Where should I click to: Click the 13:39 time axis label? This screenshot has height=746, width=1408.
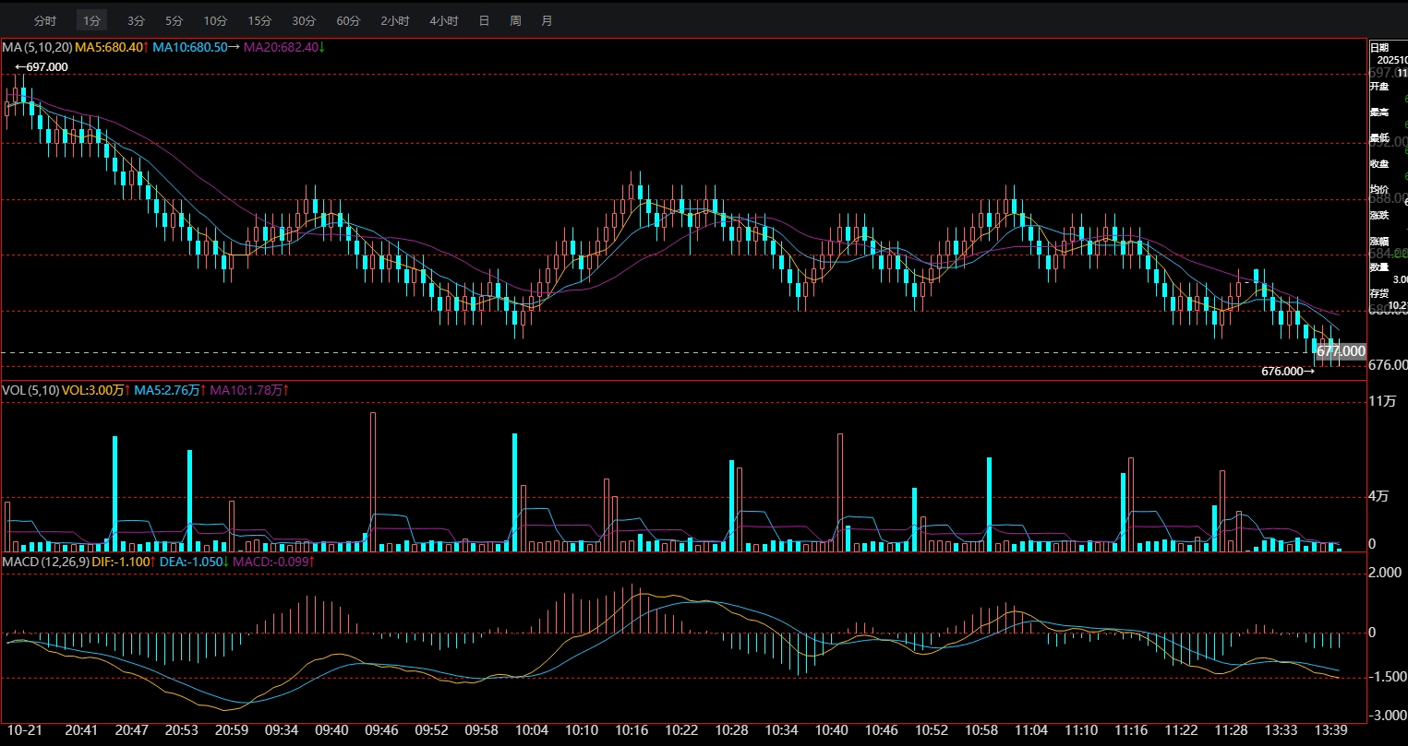click(x=1331, y=729)
